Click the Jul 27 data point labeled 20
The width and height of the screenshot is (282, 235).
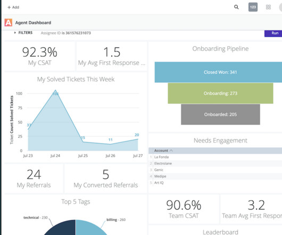pos(138,139)
